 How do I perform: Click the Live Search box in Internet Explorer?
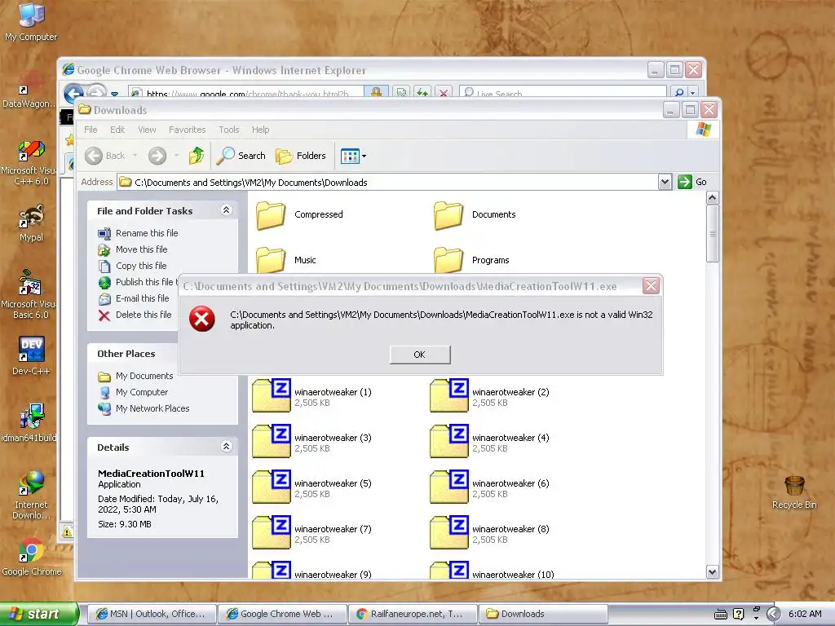click(563, 93)
